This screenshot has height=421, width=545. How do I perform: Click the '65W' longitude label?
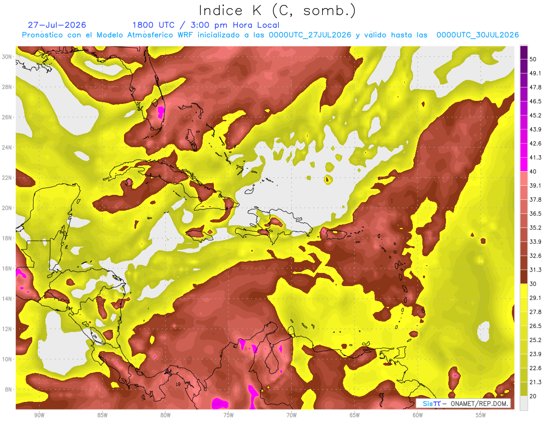click(355, 416)
